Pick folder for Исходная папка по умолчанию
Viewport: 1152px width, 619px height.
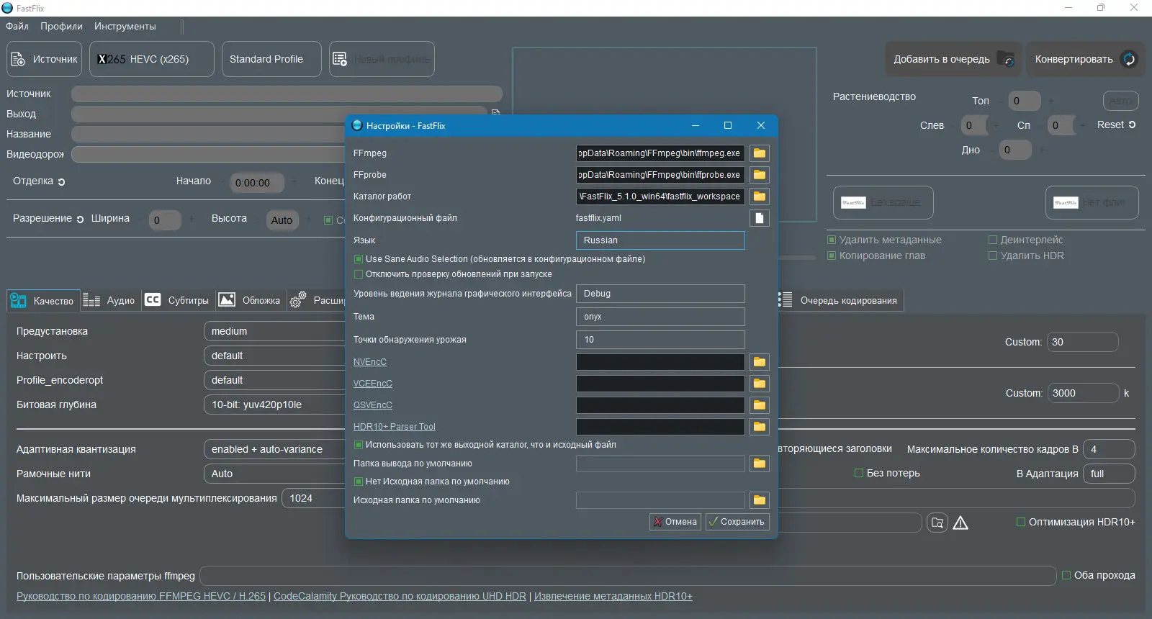point(760,500)
